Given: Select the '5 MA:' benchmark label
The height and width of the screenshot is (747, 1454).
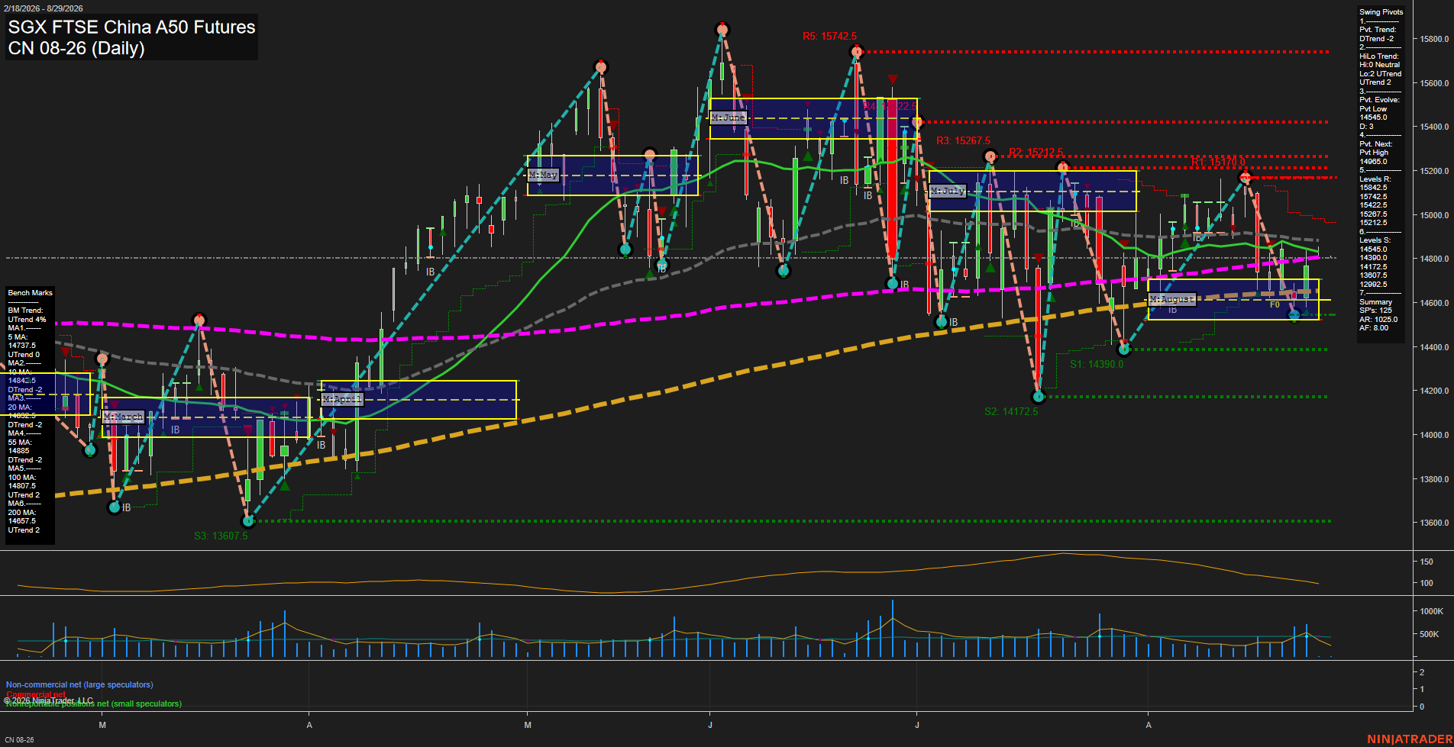Looking at the screenshot, I should pyautogui.click(x=18, y=337).
